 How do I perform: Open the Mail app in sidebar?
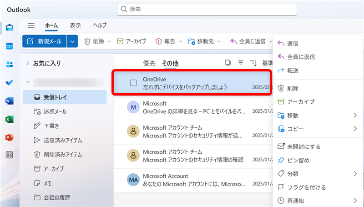tap(9, 28)
